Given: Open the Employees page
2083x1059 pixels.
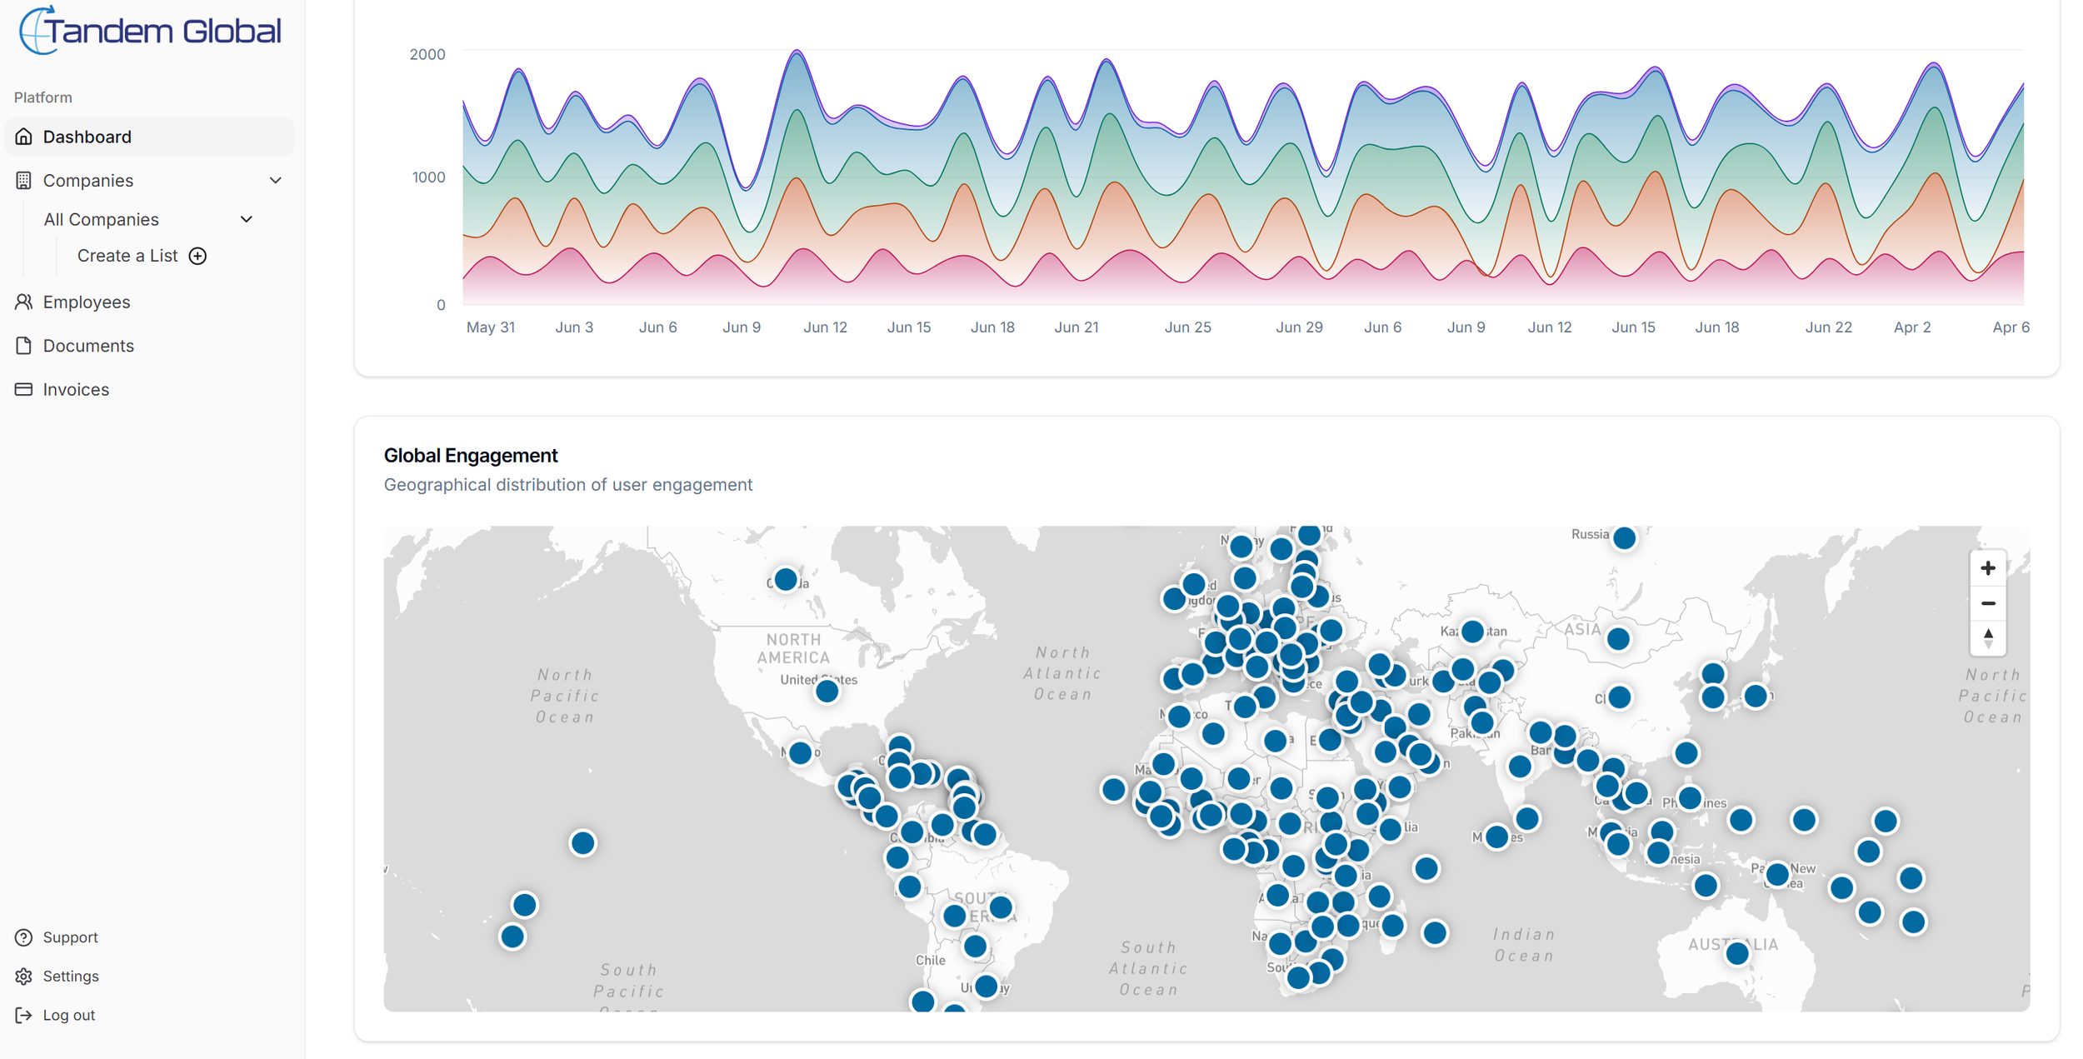Looking at the screenshot, I should coord(87,302).
